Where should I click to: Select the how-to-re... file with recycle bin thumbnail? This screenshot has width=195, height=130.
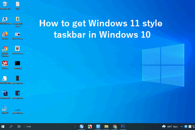pos(18,50)
